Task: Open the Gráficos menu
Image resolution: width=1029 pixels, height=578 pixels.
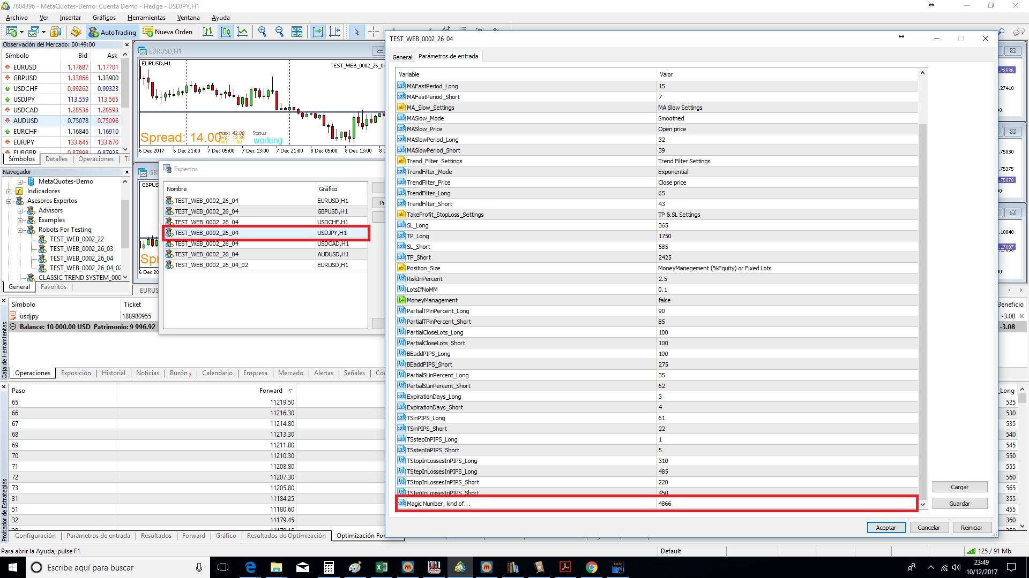Action: [104, 18]
